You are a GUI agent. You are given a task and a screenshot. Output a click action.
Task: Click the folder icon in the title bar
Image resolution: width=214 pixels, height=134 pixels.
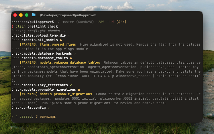click(34, 15)
